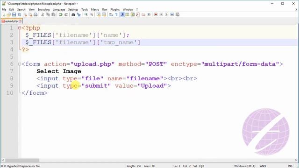The image size is (299, 168).
Task: Open the Window menu
Action: pyautogui.click(x=128, y=9)
